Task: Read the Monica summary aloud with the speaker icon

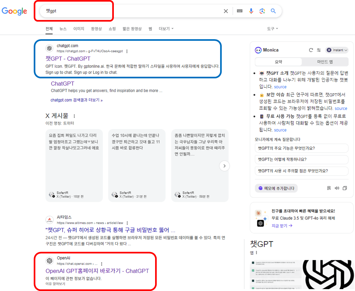Action: pos(337,188)
